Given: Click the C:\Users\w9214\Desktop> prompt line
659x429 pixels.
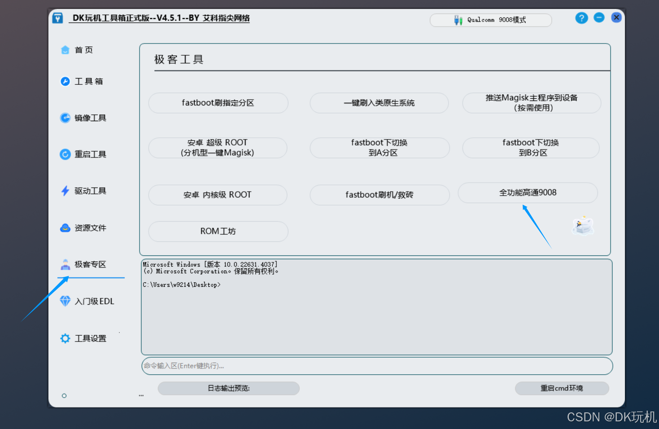Looking at the screenshot, I should (182, 285).
